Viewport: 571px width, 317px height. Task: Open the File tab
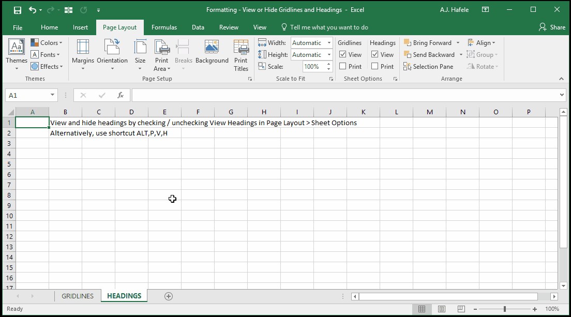(x=18, y=27)
